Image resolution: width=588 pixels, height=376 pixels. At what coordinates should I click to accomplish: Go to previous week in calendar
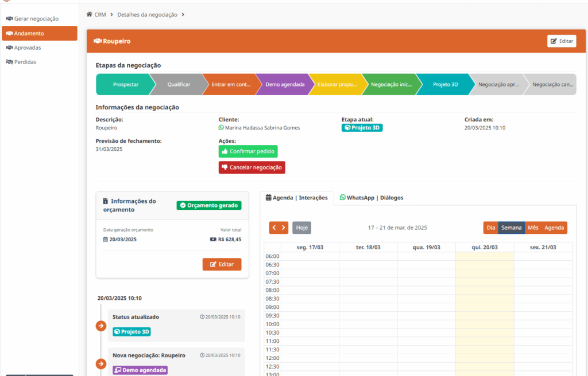click(274, 228)
